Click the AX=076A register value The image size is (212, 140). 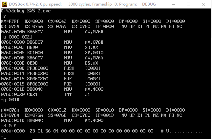click(10, 110)
